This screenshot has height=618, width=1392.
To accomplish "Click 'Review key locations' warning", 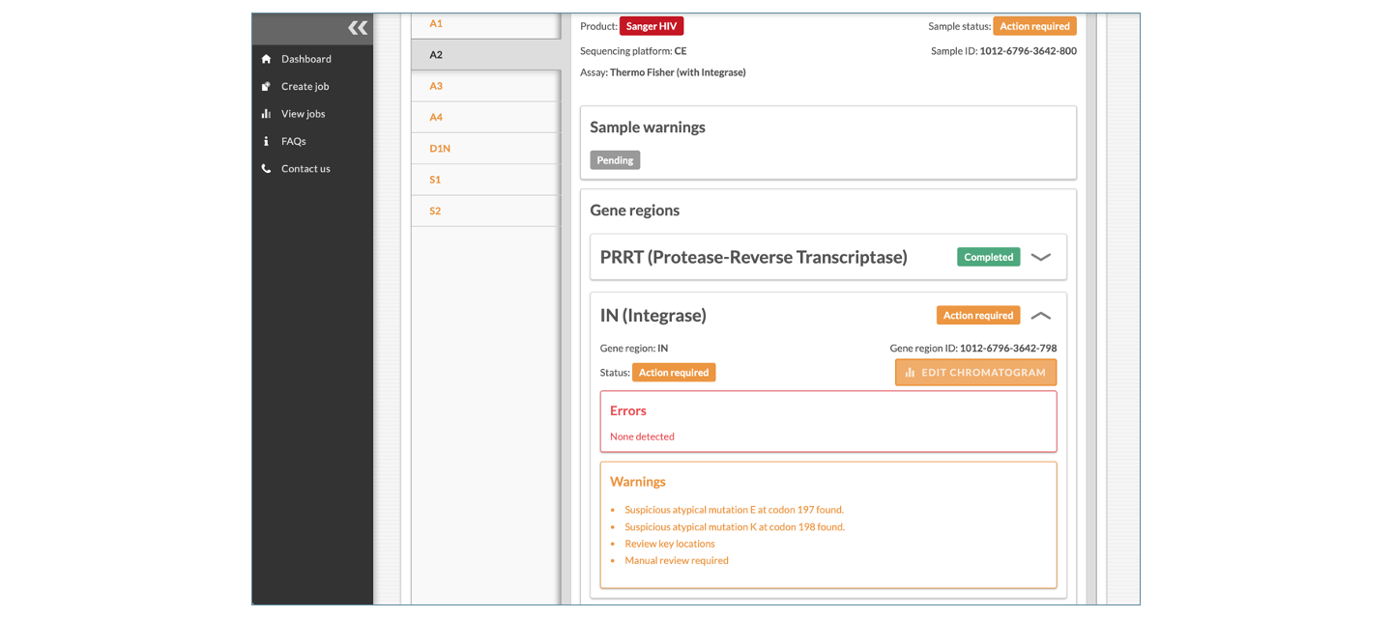I will click(670, 544).
